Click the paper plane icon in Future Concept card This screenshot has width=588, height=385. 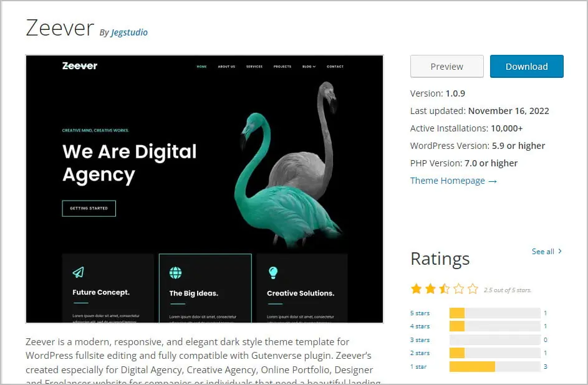coord(78,272)
